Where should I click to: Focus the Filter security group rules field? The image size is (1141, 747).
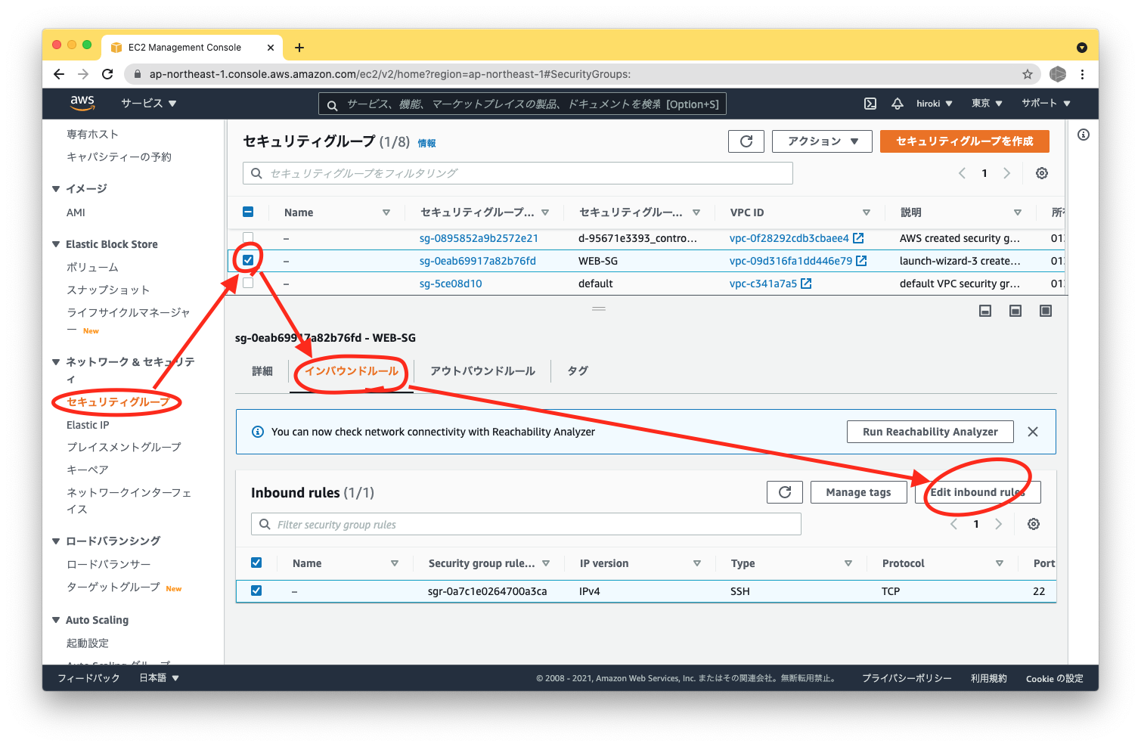(526, 524)
